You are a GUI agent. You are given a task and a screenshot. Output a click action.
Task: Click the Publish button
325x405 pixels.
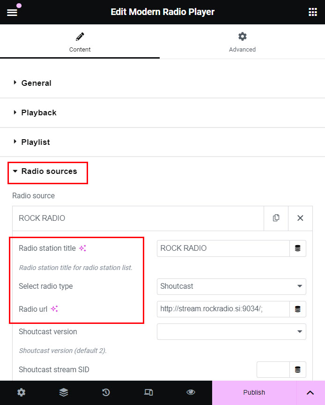coord(254,392)
